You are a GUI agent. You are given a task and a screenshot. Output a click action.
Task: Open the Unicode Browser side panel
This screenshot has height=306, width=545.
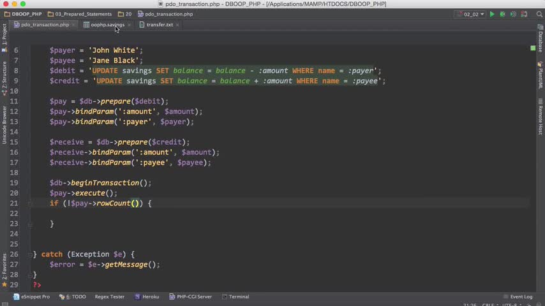tap(4, 125)
